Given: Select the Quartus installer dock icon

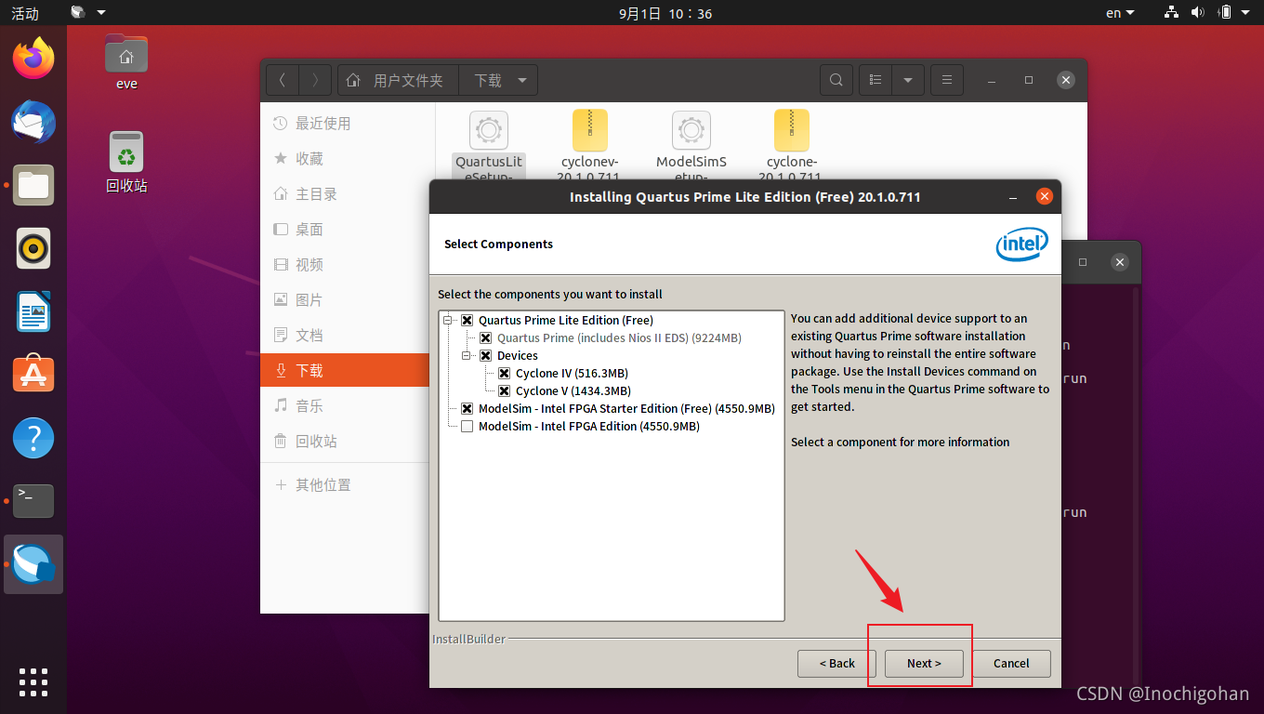Looking at the screenshot, I should click(33, 564).
